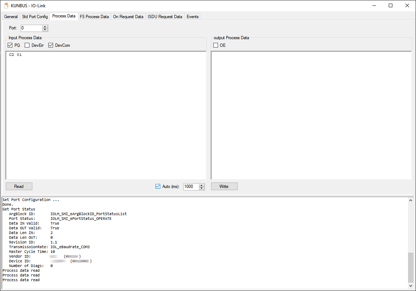This screenshot has height=291, width=416.
Task: Increase the Port number with up arrow
Action: click(x=45, y=26)
